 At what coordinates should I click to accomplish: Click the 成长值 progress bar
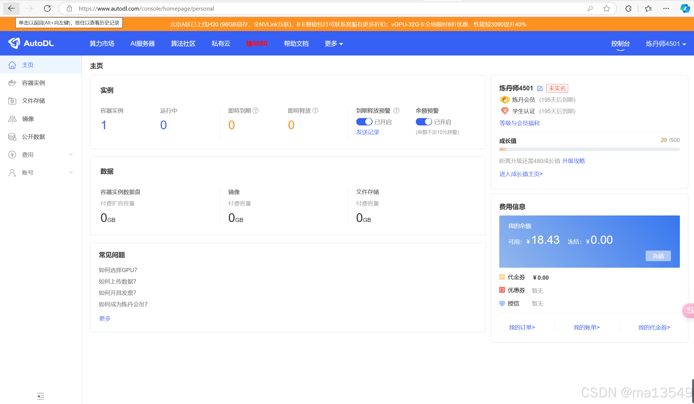(x=589, y=149)
